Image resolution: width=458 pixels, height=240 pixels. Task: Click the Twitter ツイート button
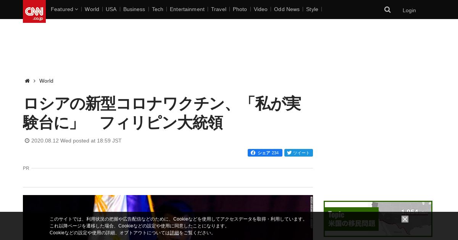coord(298,153)
